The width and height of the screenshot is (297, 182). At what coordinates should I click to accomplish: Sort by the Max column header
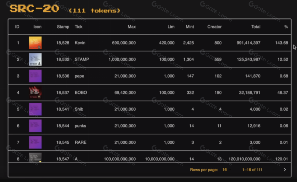click(132, 27)
